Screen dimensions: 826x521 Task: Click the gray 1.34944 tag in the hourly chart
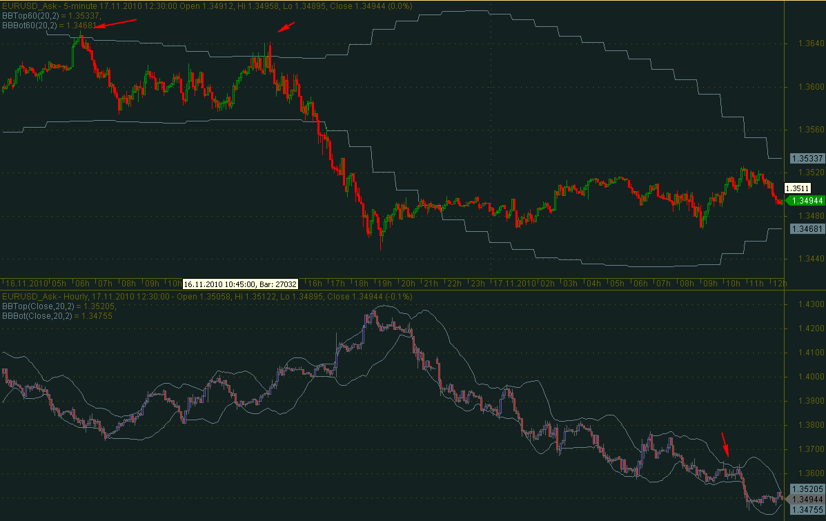pyautogui.click(x=805, y=499)
